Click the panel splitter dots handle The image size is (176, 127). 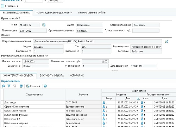pos(115,71)
